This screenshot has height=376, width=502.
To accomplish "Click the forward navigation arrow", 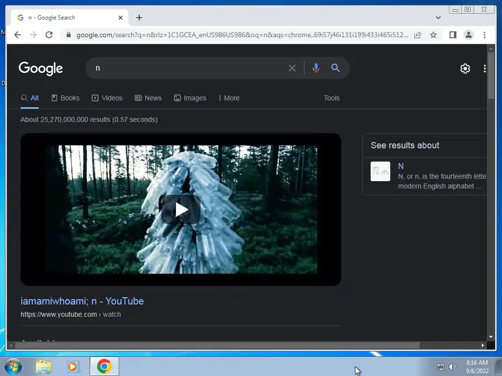I will pos(33,35).
